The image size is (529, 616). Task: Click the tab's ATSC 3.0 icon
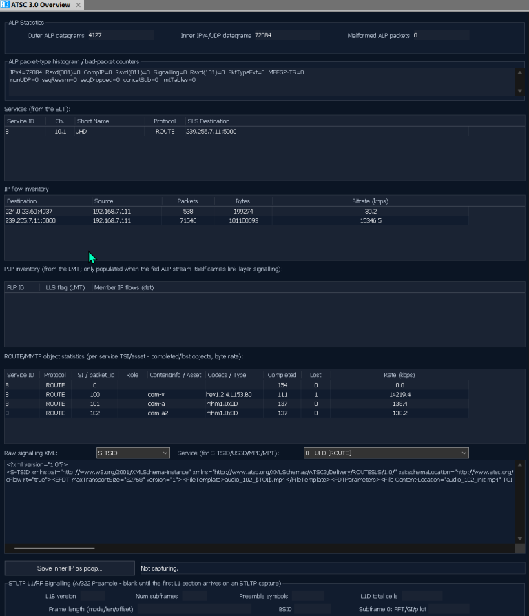(5, 5)
